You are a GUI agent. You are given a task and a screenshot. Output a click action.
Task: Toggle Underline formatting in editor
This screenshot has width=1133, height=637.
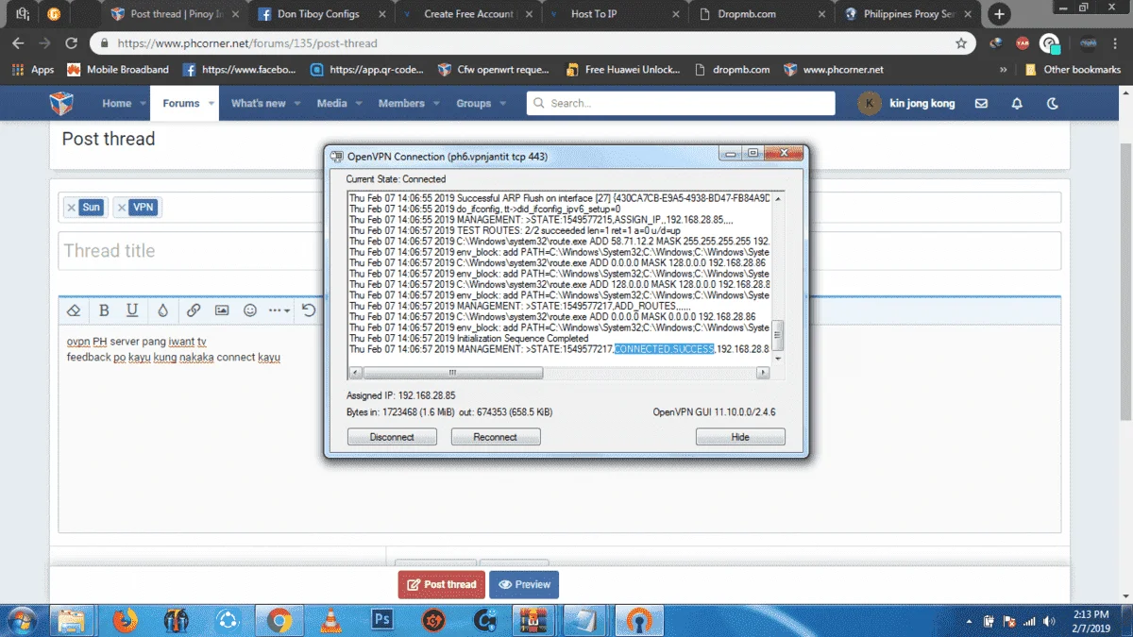click(132, 310)
